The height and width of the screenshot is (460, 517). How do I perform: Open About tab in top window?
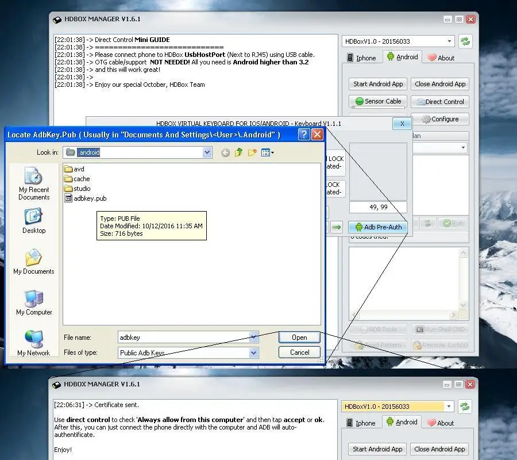pos(441,57)
